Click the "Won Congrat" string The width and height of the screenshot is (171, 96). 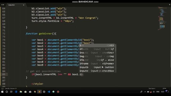(x=87, y=18)
